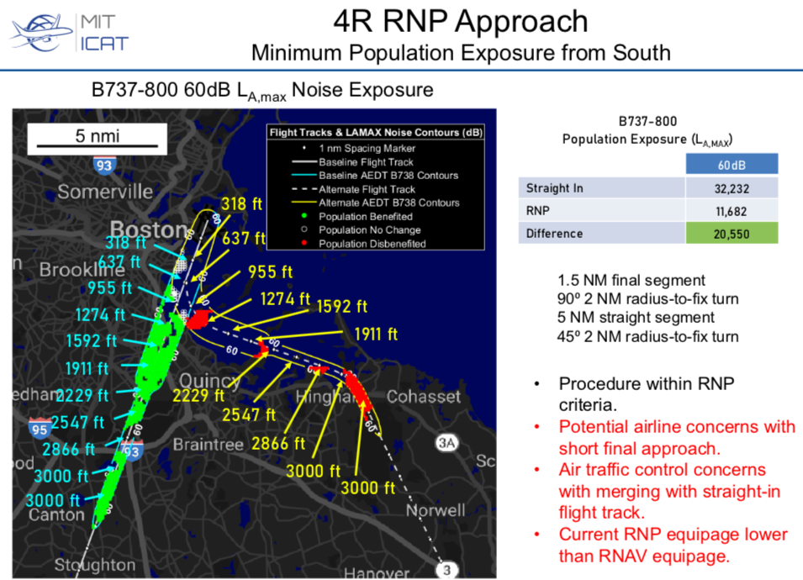Click the I-93 shield near Somerville
The width and height of the screenshot is (803, 580).
[104, 165]
